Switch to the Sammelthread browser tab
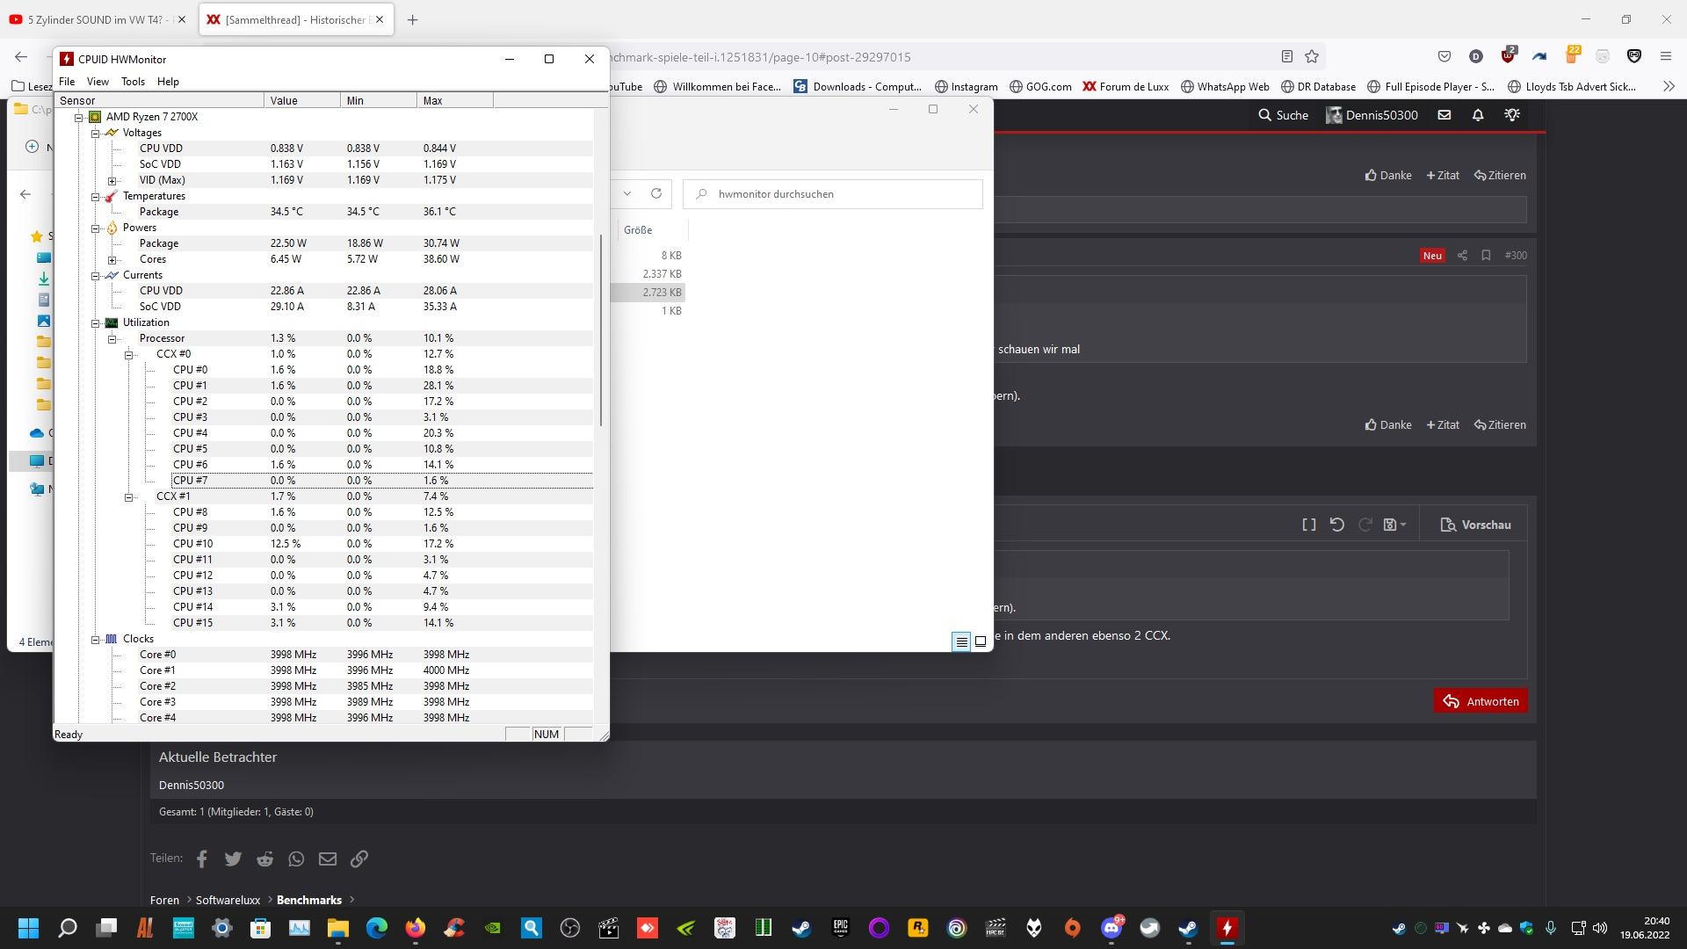Screen dimensions: 1687x949 [297, 19]
